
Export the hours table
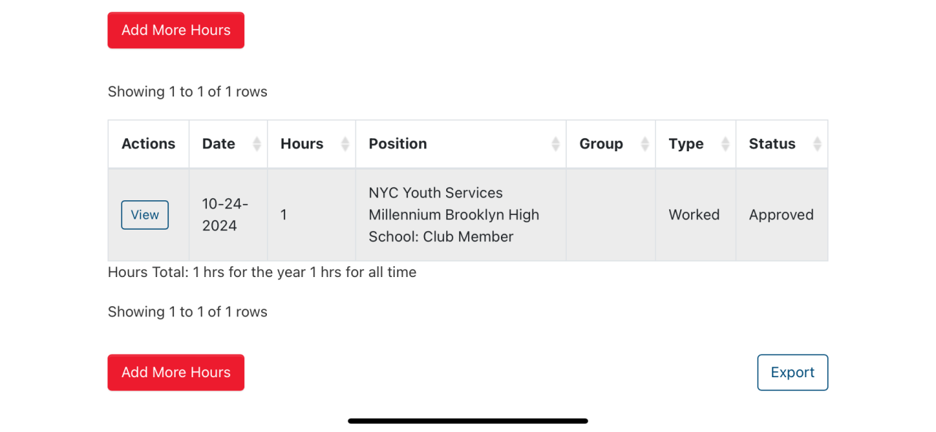pyautogui.click(x=792, y=373)
